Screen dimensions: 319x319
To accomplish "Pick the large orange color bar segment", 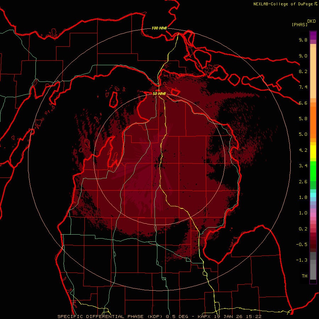I will tap(313, 122).
